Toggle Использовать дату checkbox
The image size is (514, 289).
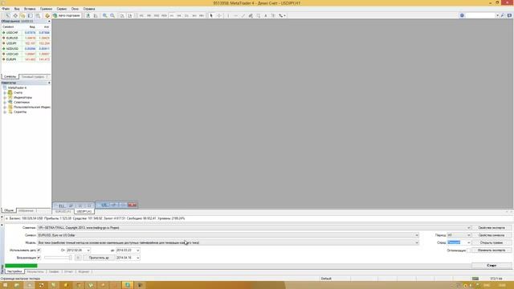39,250
